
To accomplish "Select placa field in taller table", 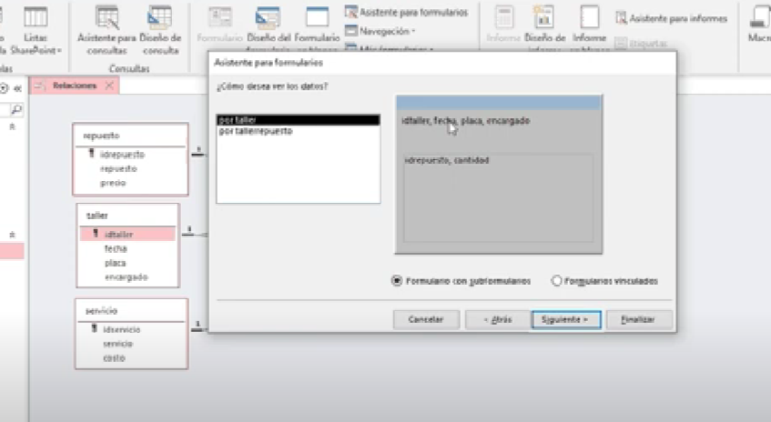I will tap(115, 263).
